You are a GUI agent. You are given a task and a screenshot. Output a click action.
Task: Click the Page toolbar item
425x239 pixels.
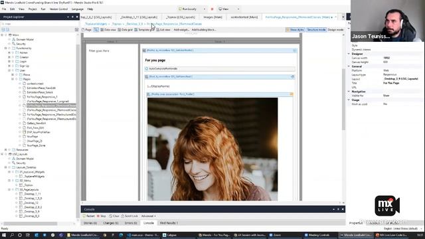click(86, 30)
